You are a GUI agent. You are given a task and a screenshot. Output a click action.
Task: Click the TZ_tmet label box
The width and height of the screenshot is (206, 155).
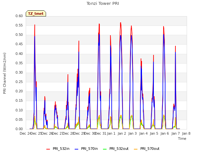point(36,14)
